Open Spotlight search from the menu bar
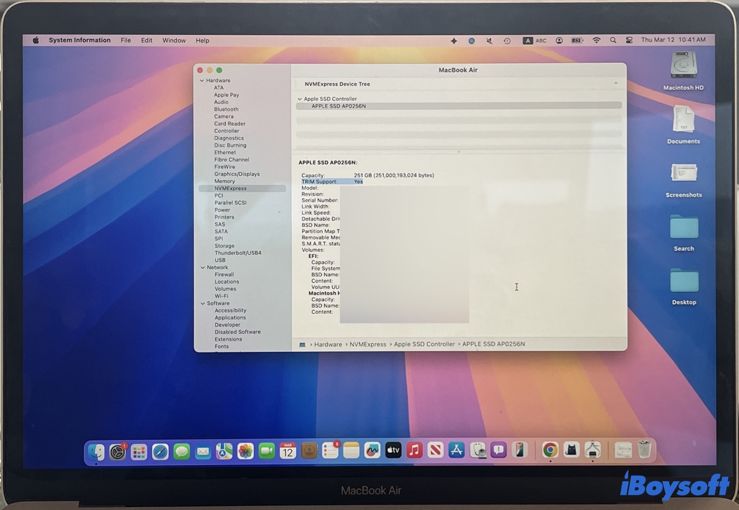 (x=613, y=39)
